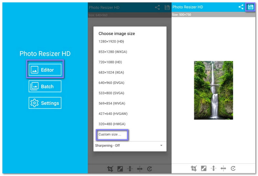Share the resized 500×750 image

tap(241, 7)
